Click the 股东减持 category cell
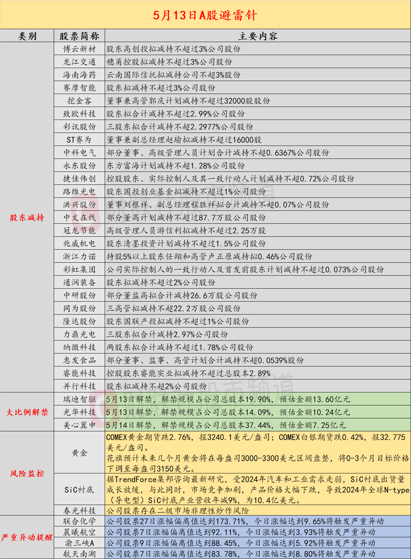 27,217
